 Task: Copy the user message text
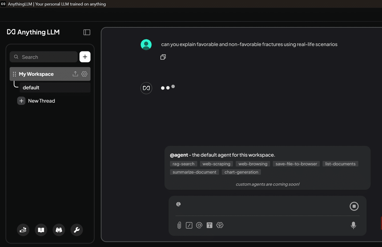click(x=163, y=57)
